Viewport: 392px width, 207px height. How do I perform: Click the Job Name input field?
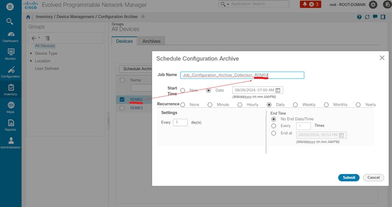coord(242,75)
